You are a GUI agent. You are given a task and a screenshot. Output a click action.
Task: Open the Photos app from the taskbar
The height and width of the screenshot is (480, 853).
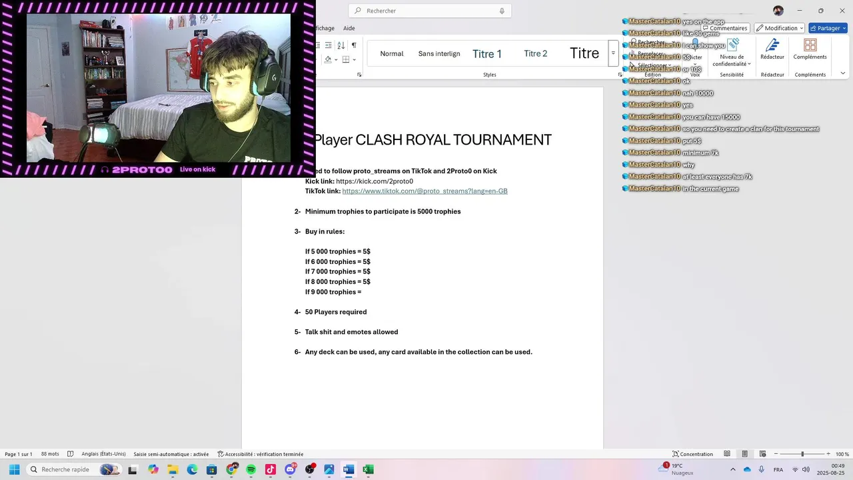[x=329, y=469]
